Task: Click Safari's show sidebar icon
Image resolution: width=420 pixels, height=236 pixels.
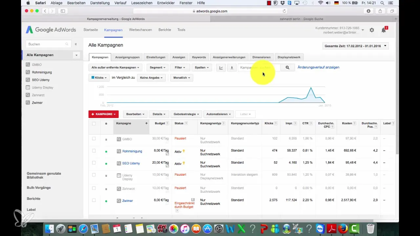Action: (x=63, y=11)
